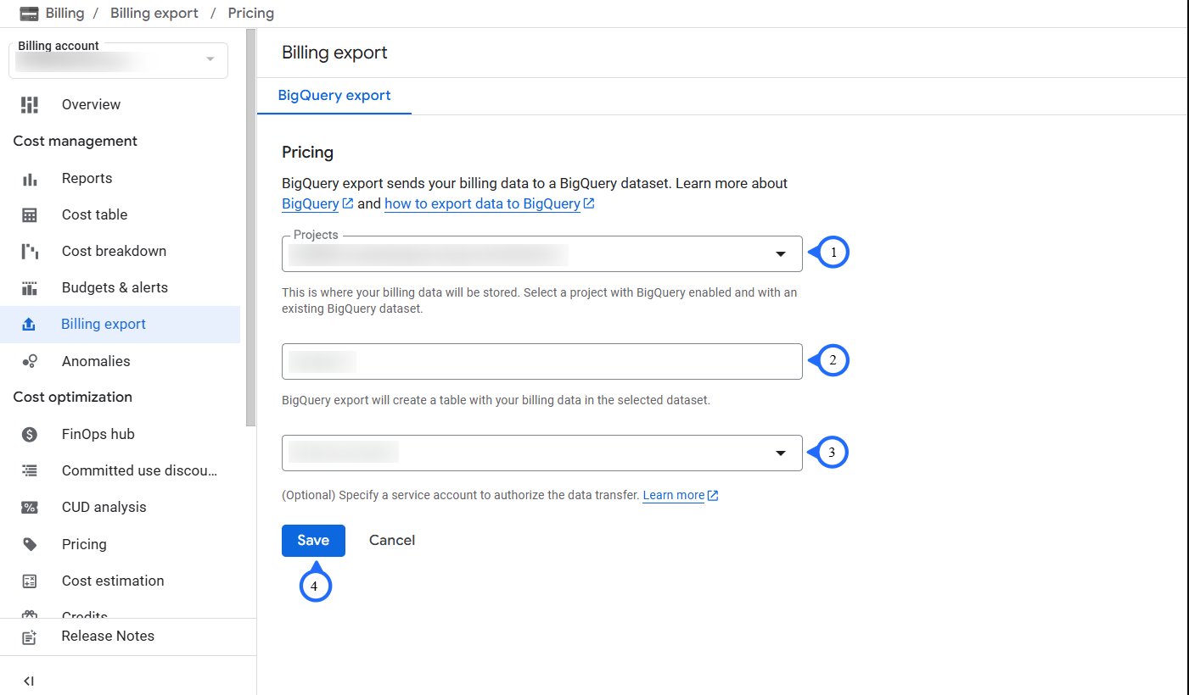Viewport: 1189px width, 695px height.
Task: Open Cost table
Action: (x=94, y=215)
